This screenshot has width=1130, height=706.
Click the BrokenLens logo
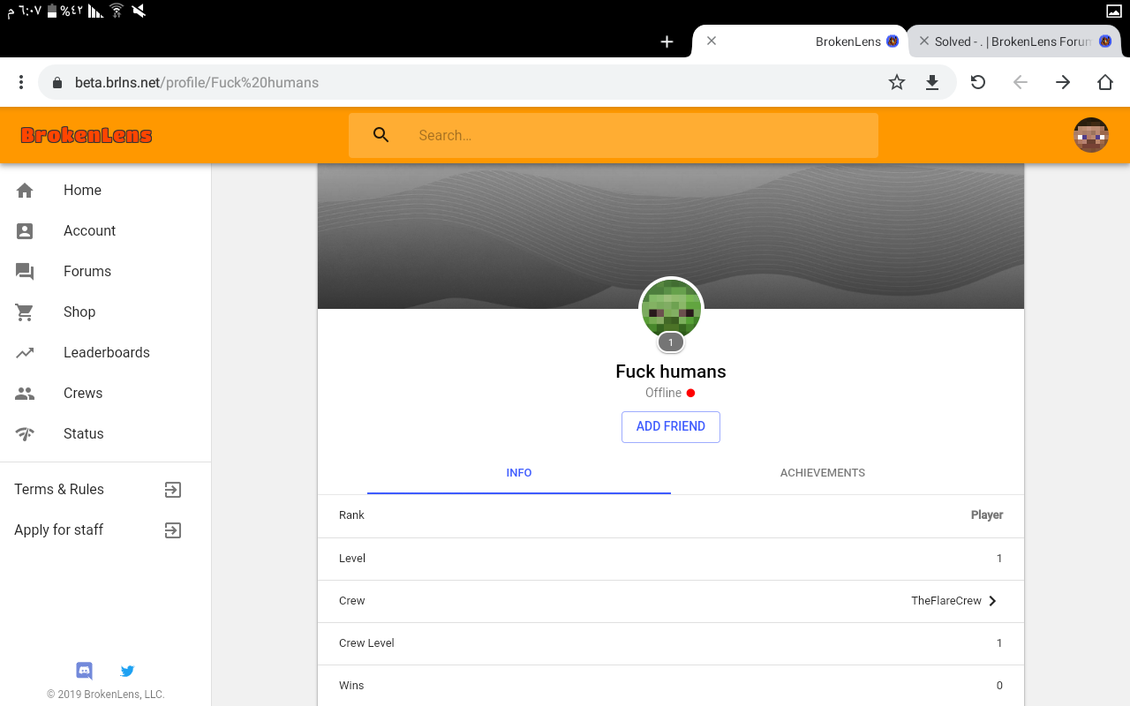[x=87, y=135]
